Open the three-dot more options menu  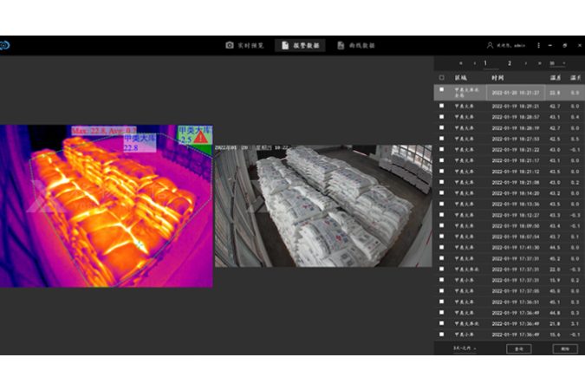539,45
